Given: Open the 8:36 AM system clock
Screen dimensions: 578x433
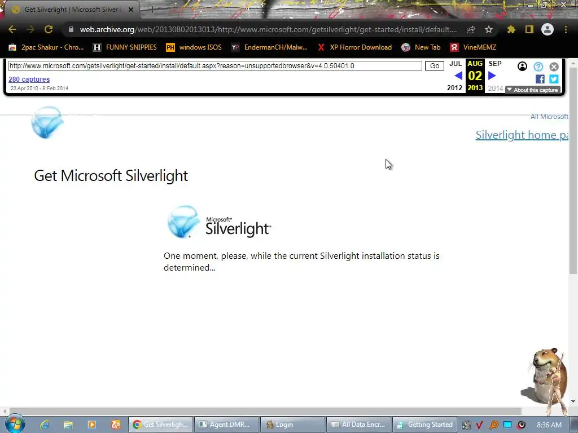Looking at the screenshot, I should pos(549,425).
